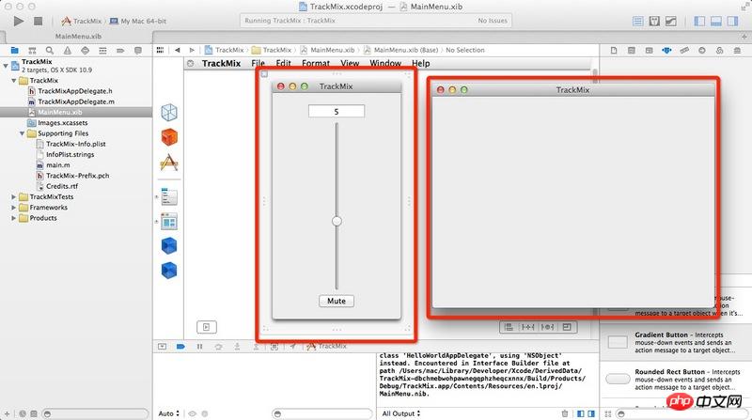The height and width of the screenshot is (420, 752).
Task: Click the Stop button in toolbar
Action: click(x=38, y=21)
